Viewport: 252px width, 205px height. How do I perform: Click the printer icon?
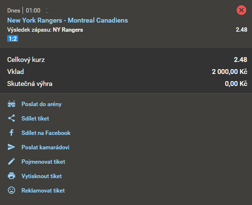[11, 176]
